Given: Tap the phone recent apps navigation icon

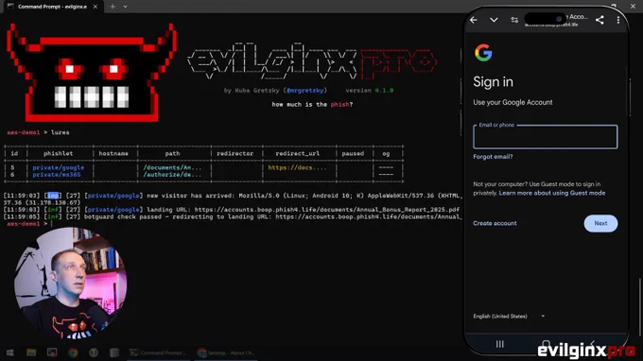Looking at the screenshot, I should pyautogui.click(x=499, y=344).
